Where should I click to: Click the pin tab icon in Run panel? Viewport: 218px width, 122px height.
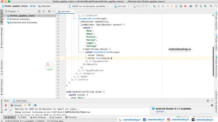[6, 110]
